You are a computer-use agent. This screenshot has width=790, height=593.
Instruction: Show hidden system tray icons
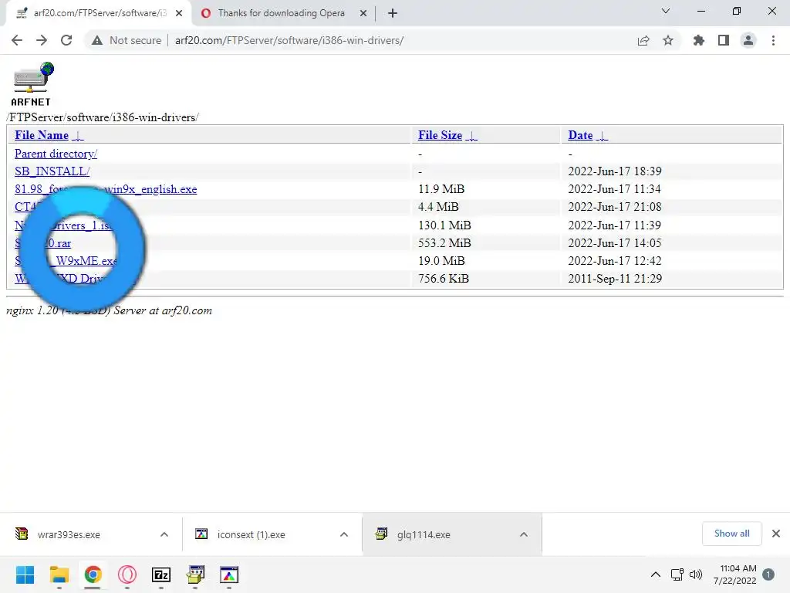[x=656, y=574]
